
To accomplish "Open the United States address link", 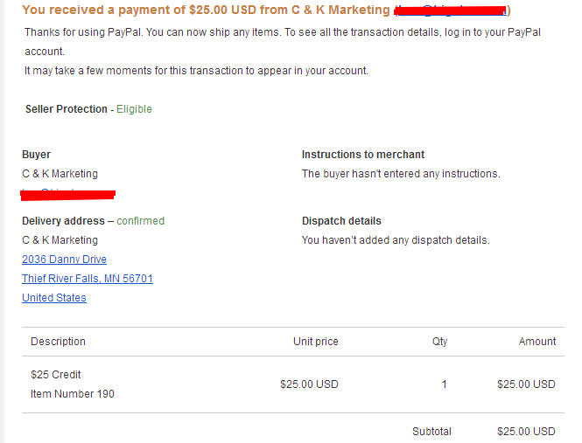I will (x=54, y=298).
